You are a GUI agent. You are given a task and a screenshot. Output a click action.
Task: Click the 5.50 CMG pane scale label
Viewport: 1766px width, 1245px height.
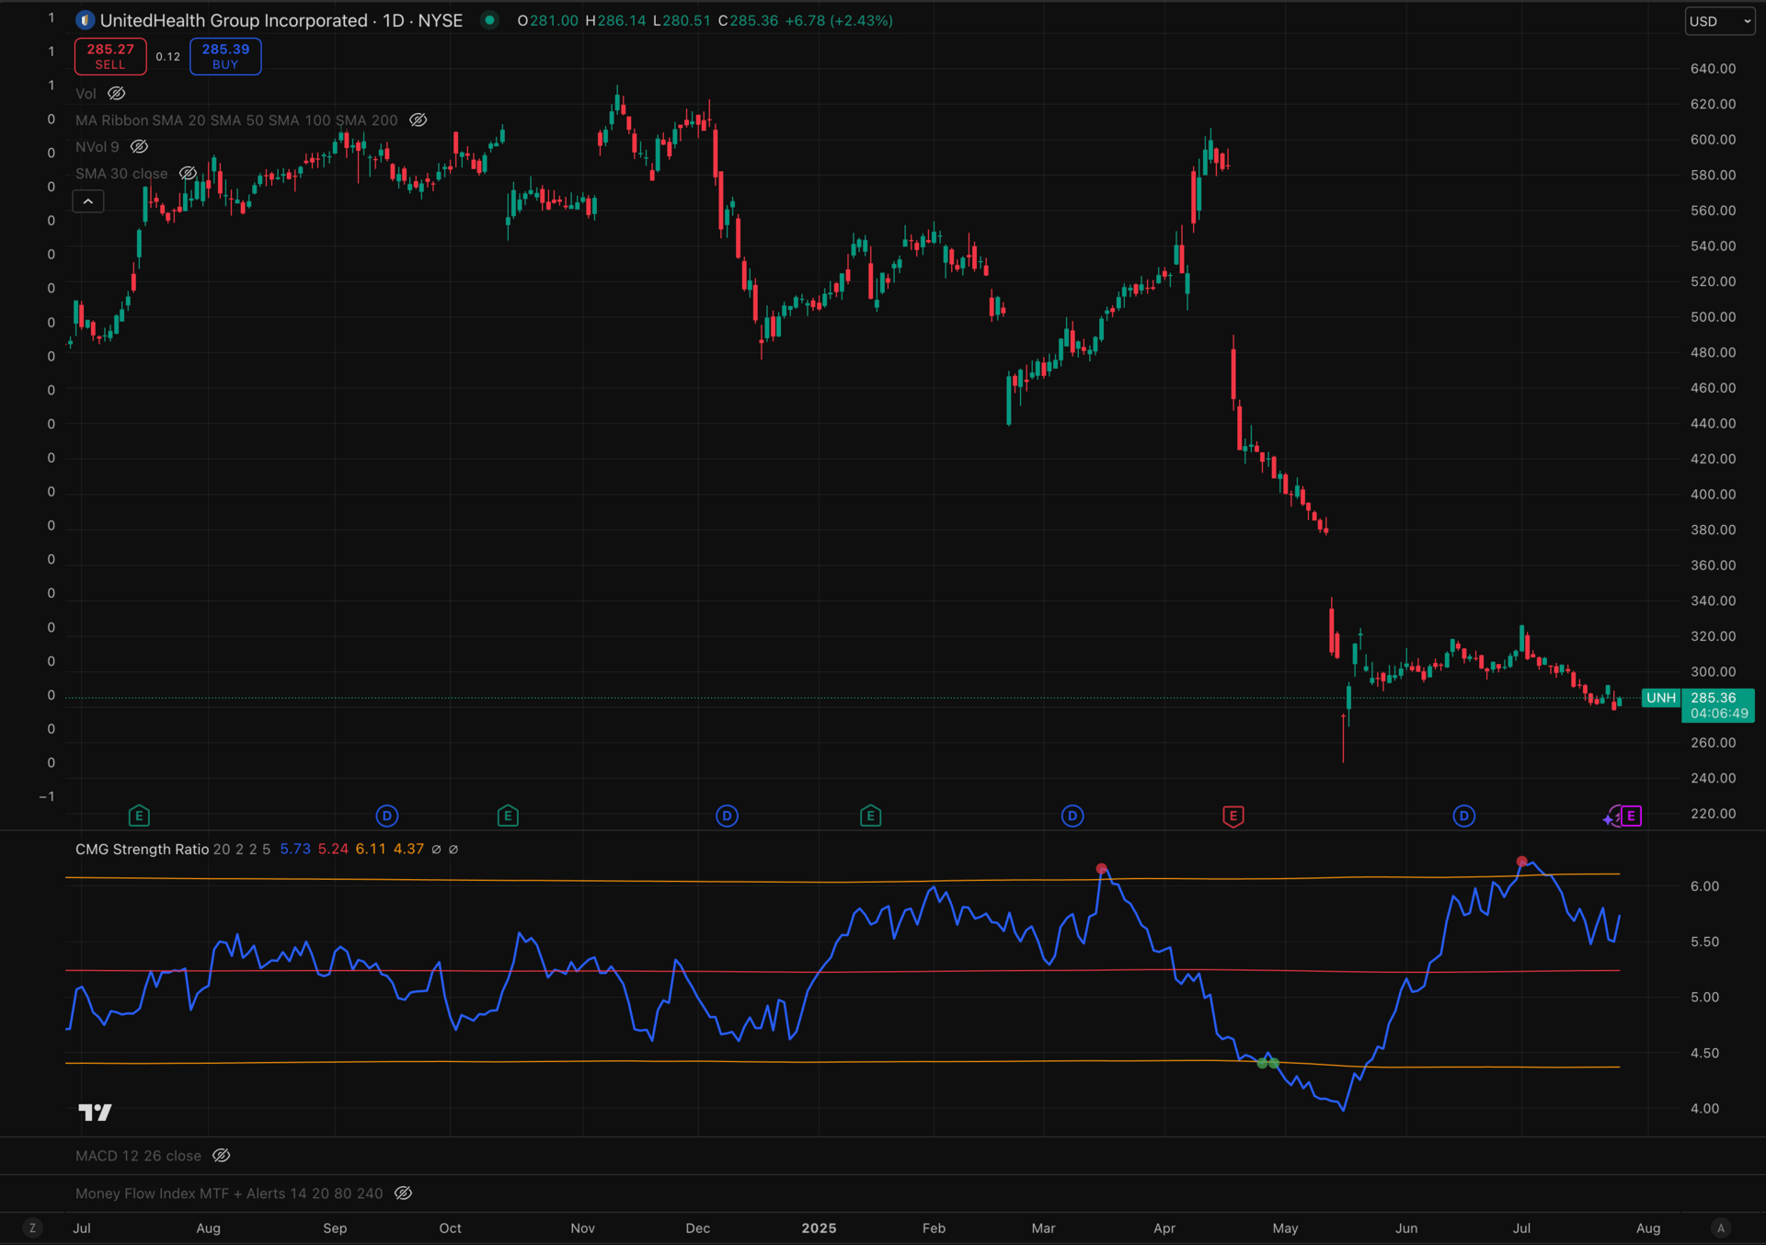click(1704, 942)
